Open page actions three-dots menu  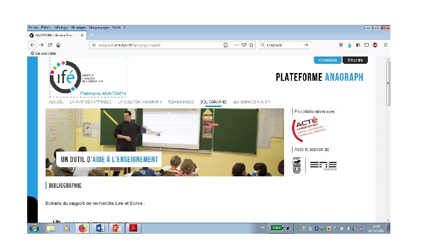pos(236,45)
